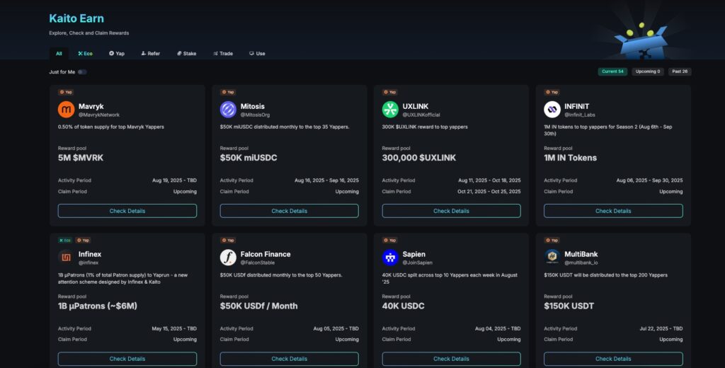This screenshot has height=368, width=725.
Task: Click the $50K miUSDC reward pool value
Action: pyautogui.click(x=249, y=158)
